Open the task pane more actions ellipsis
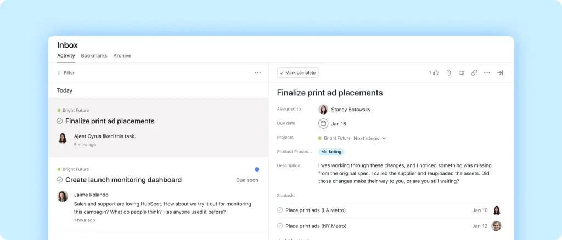The height and width of the screenshot is (240, 562). [487, 72]
